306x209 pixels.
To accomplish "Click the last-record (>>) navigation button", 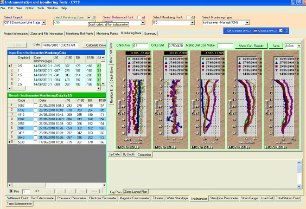I will click(82, 191).
